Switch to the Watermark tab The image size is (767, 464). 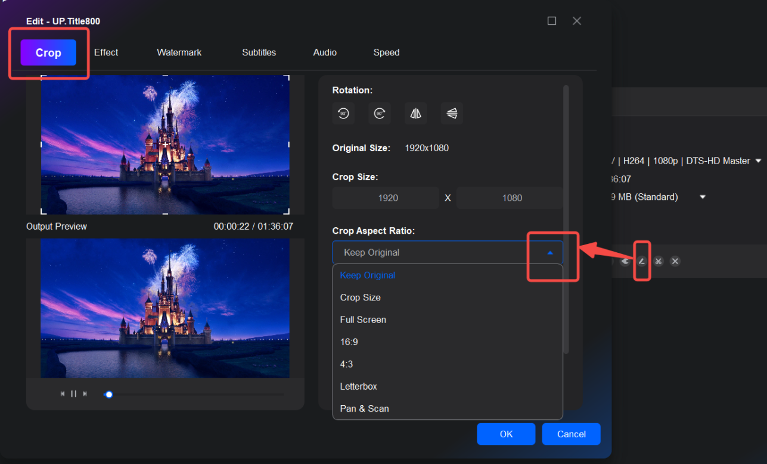coord(179,52)
